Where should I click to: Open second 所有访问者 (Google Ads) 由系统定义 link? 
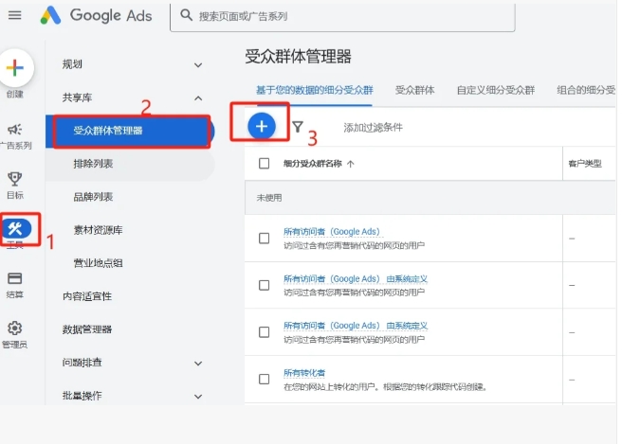coord(356,279)
